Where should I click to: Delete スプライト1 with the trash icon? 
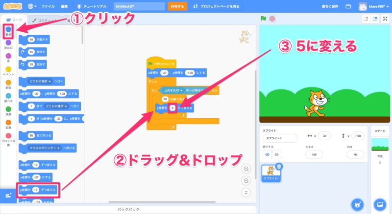(x=279, y=167)
